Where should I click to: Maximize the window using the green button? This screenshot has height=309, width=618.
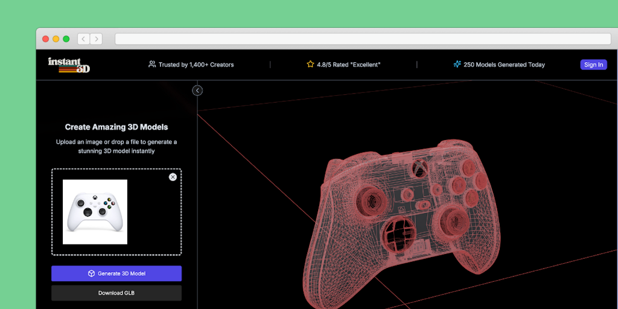[66, 39]
